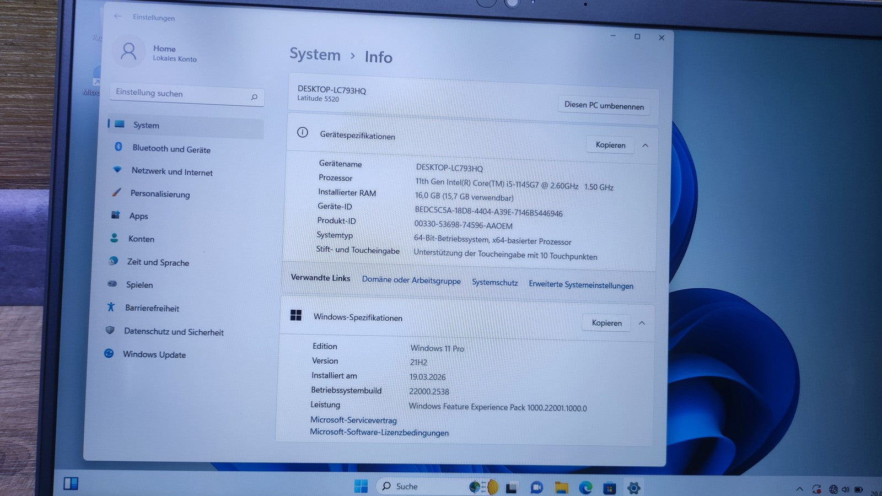This screenshot has height=496, width=882.
Task: Open Datenschutz und Sicherheit settings
Action: click(x=174, y=332)
